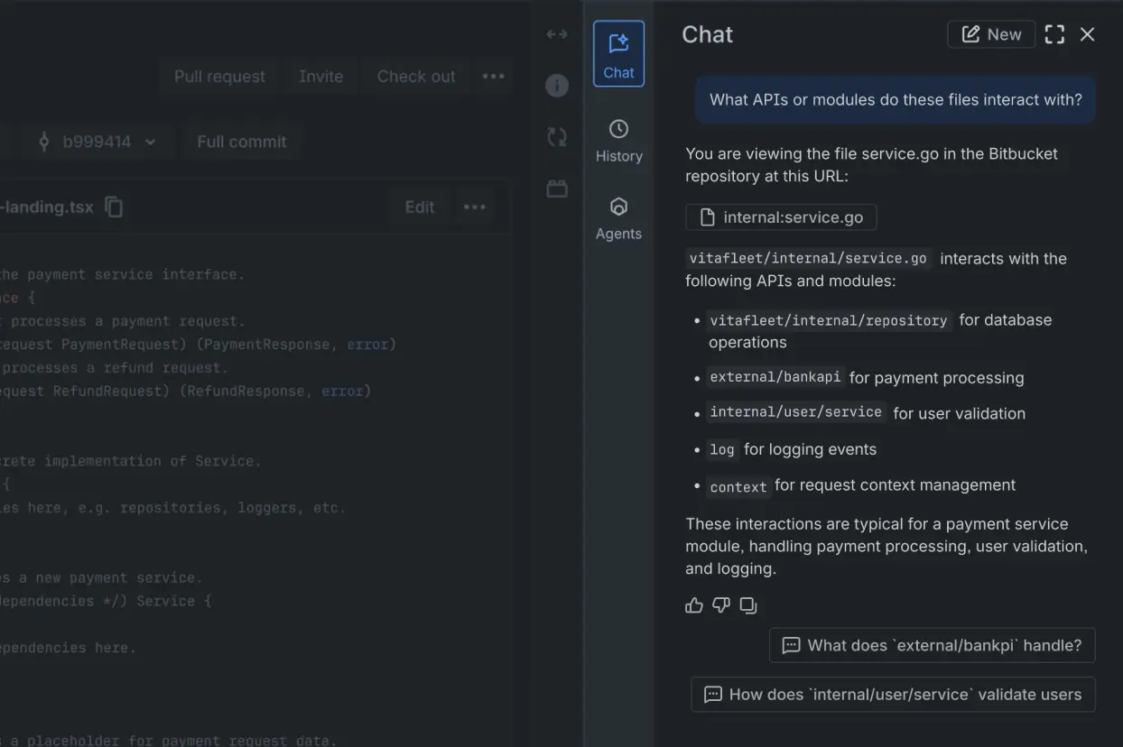
Task: Copy the chat response
Action: pos(748,605)
